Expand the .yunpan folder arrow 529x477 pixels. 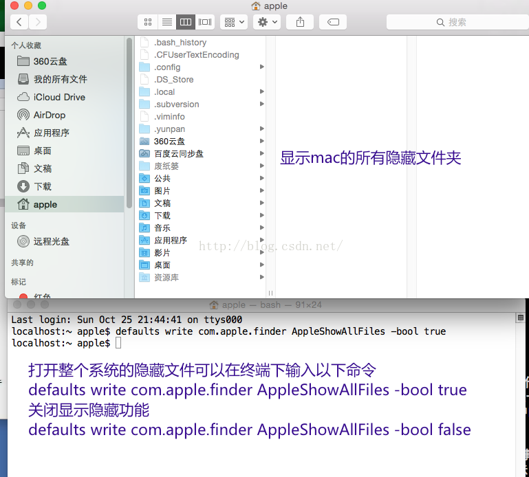(x=261, y=129)
